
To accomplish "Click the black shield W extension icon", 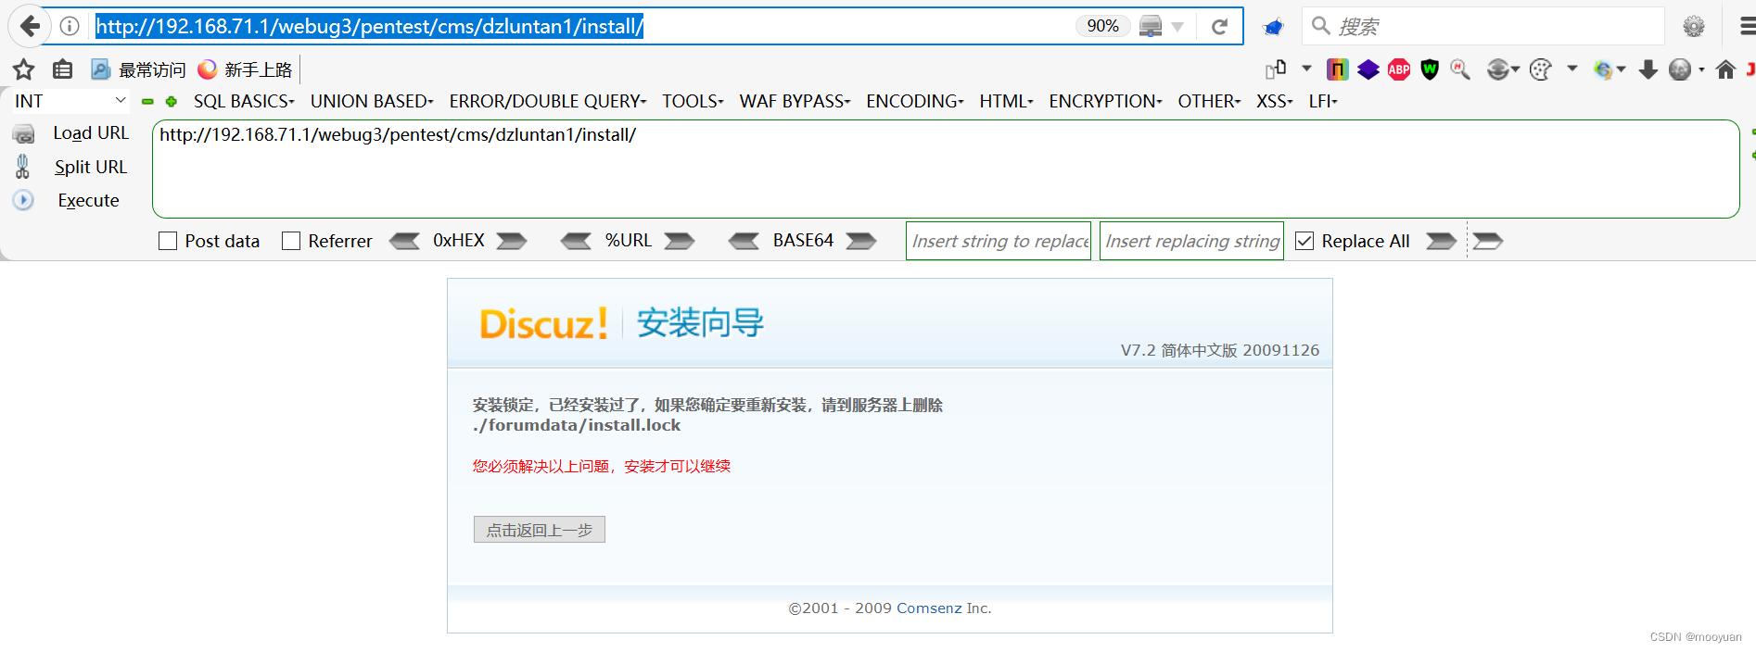I will pos(1430,69).
